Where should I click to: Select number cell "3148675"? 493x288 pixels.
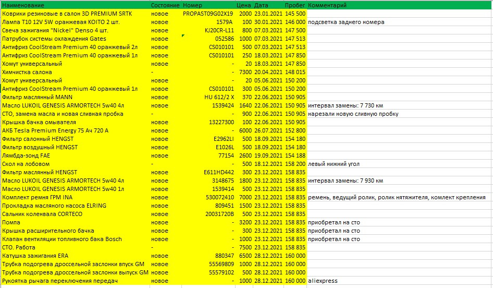[x=208, y=181]
